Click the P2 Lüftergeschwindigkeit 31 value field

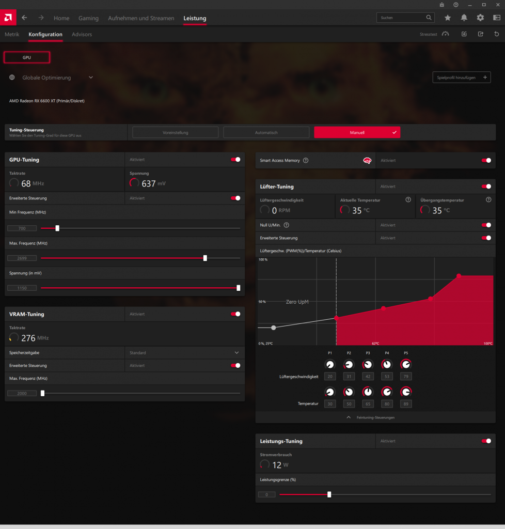point(349,377)
